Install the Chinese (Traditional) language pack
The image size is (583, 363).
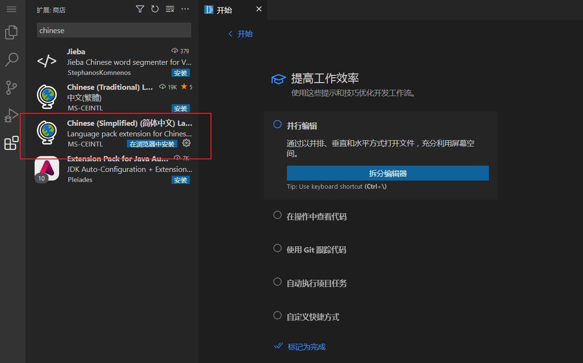pos(181,109)
